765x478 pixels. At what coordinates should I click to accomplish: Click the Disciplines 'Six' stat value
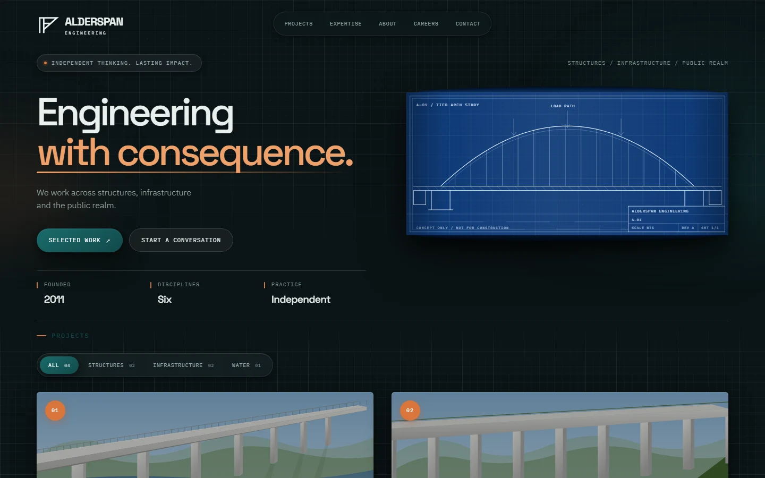click(165, 300)
